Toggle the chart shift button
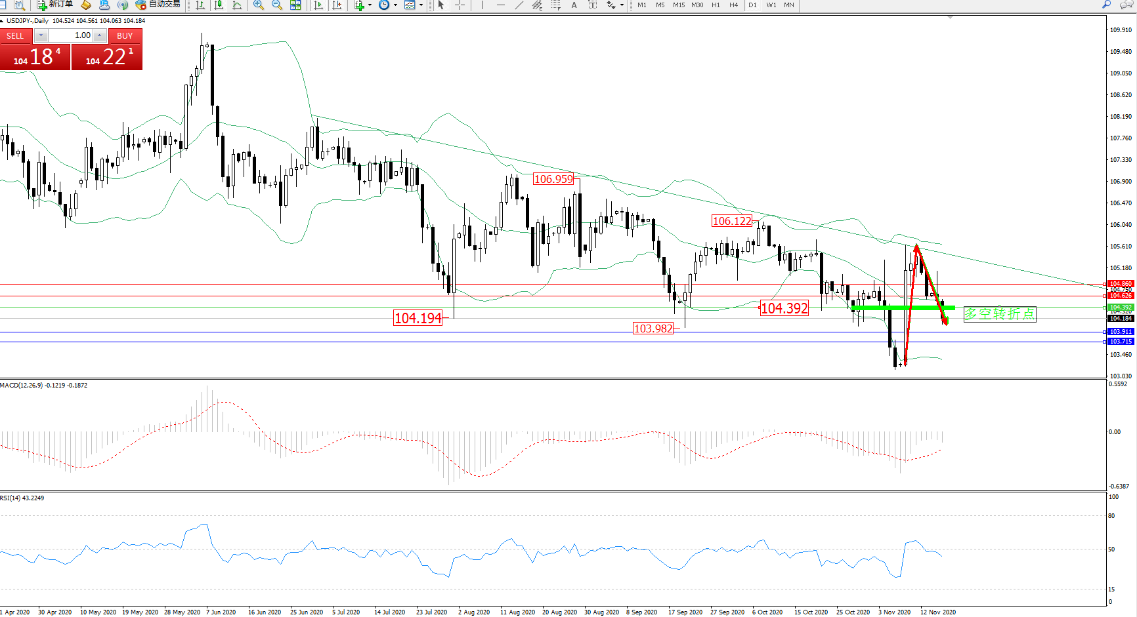The height and width of the screenshot is (617, 1137). [337, 5]
